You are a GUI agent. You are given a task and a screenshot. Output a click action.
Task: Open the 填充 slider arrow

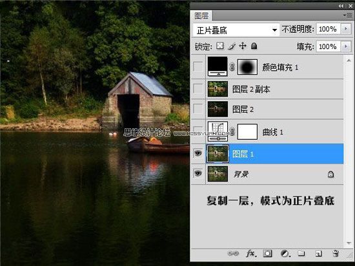(x=346, y=46)
